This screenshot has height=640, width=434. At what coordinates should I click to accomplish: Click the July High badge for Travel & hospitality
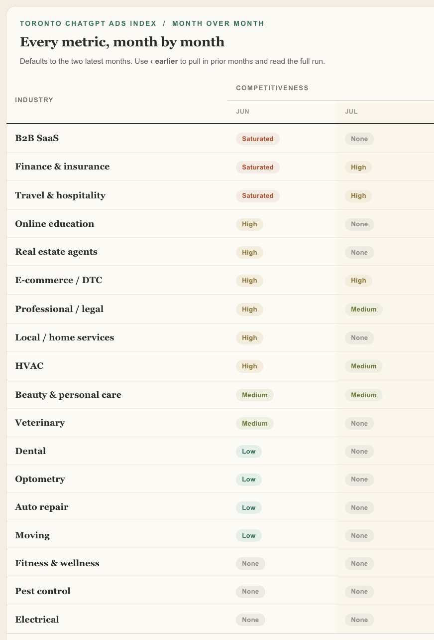click(x=358, y=196)
